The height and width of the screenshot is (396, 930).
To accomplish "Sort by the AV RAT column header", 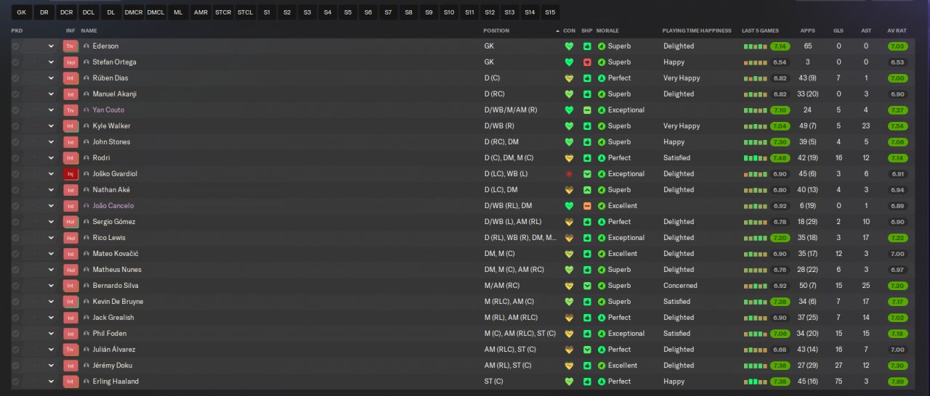I will tap(897, 30).
